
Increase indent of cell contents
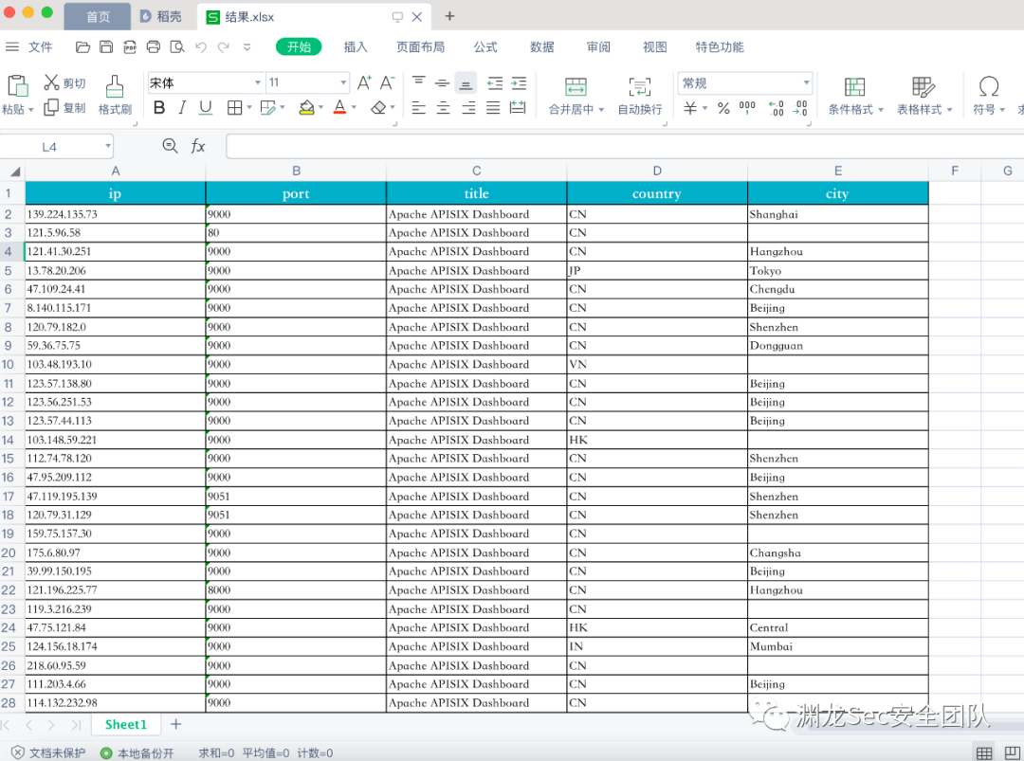click(520, 82)
